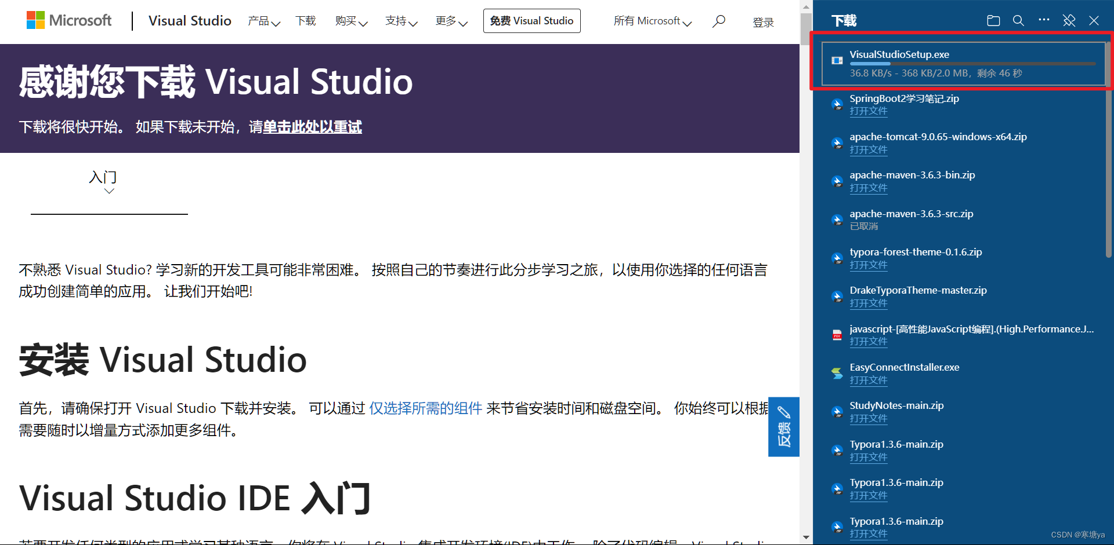The width and height of the screenshot is (1114, 545).
Task: Click the VisualStudioSetup.exe download progress bar
Action: [x=973, y=64]
